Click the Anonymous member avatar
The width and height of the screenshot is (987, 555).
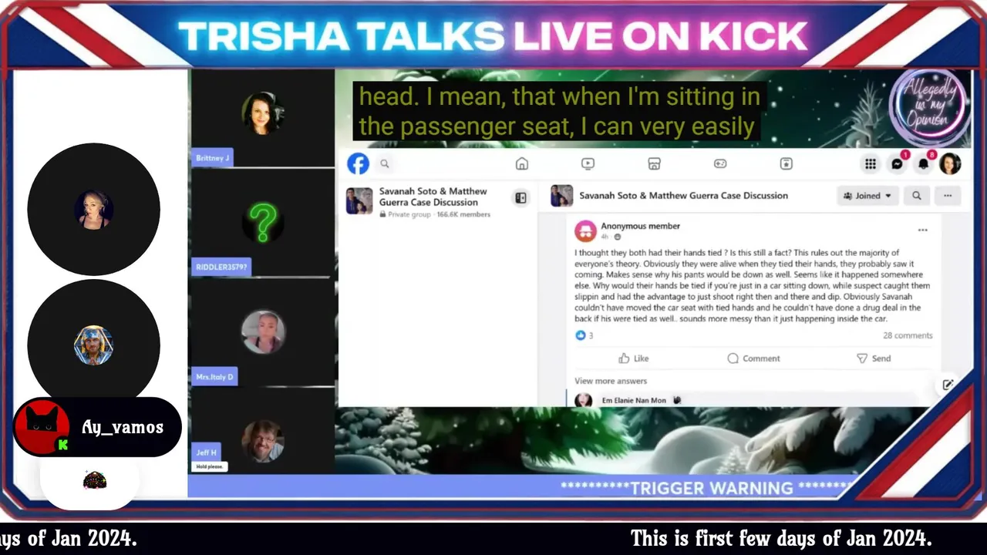586,230
